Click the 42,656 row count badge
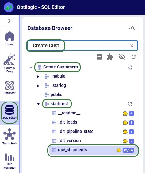The image size is (145, 173). (x=128, y=150)
